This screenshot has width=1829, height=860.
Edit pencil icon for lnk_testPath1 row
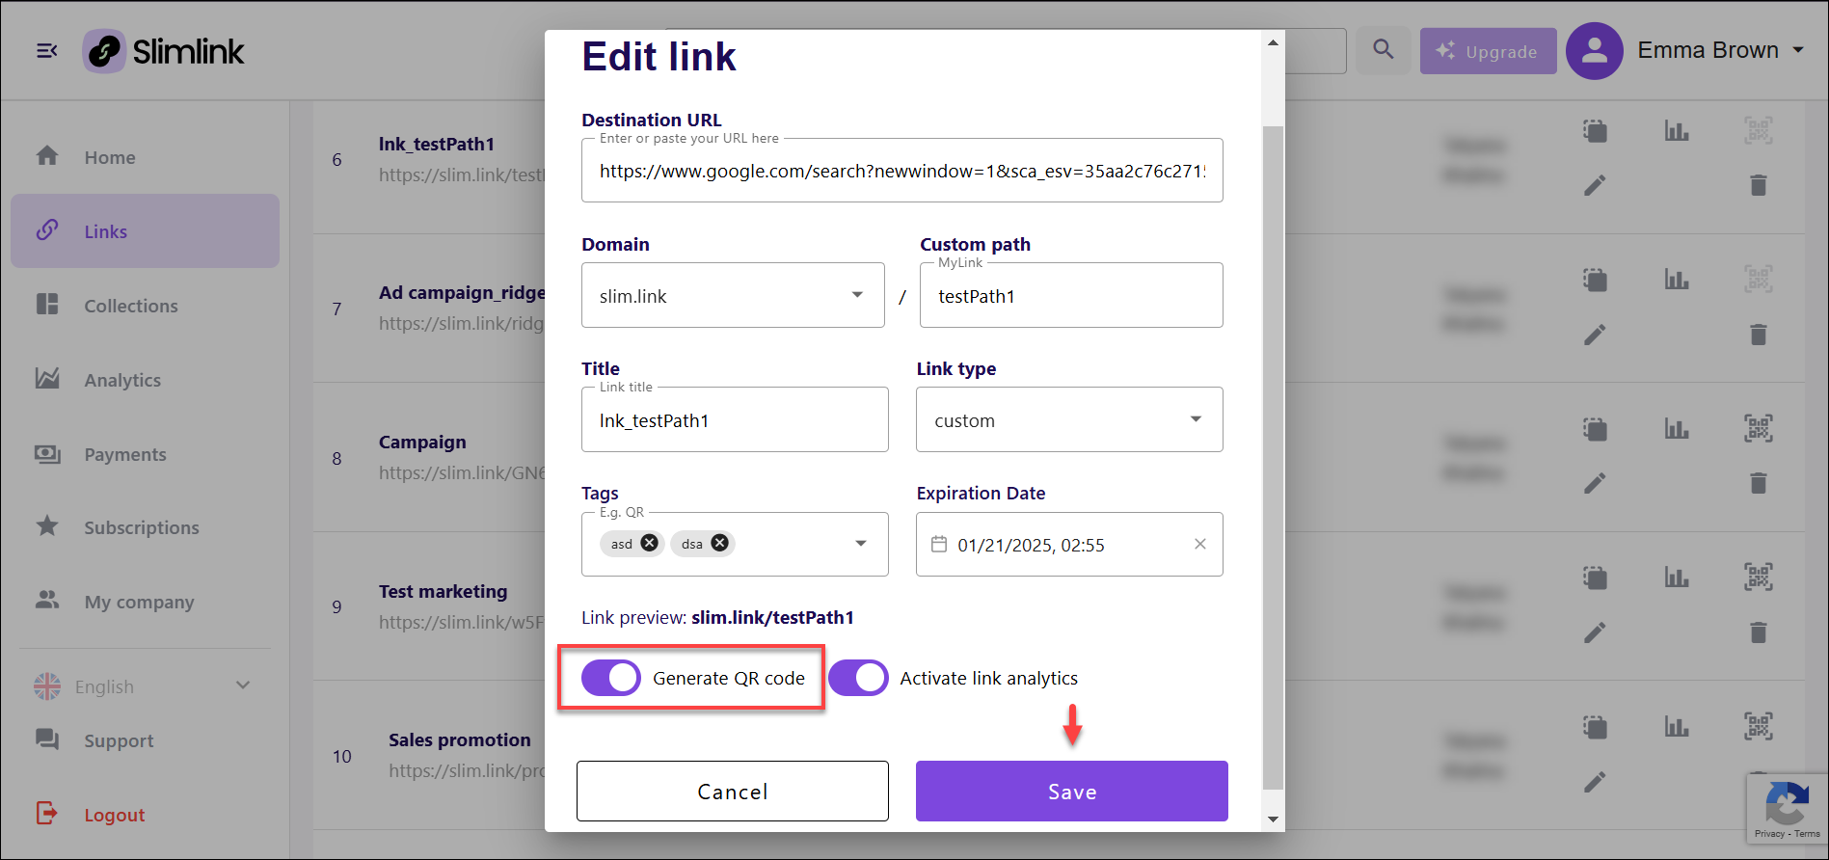coord(1595,185)
